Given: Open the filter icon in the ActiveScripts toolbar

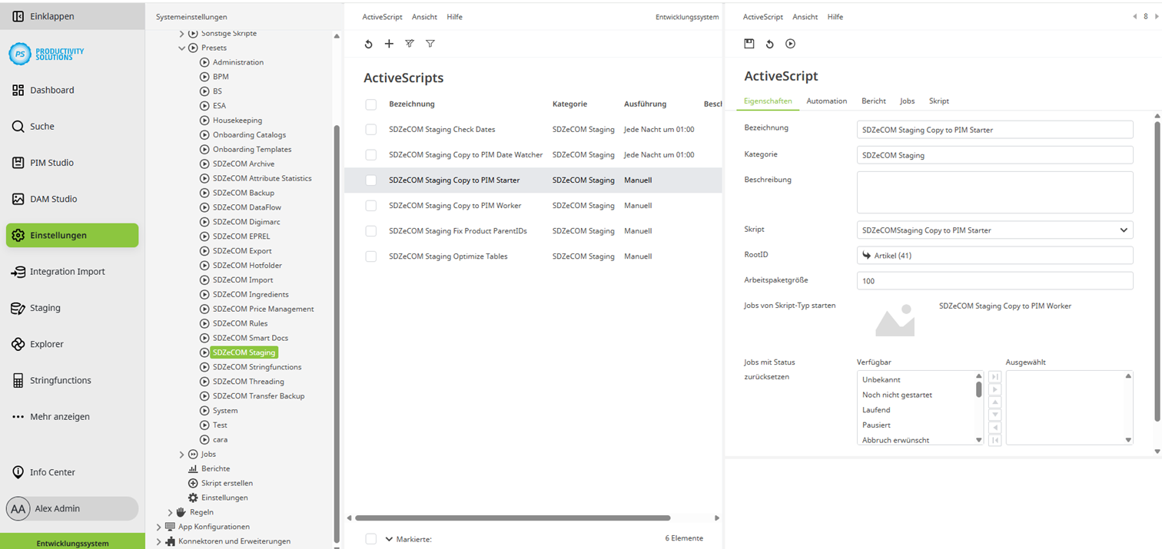Looking at the screenshot, I should click(430, 44).
